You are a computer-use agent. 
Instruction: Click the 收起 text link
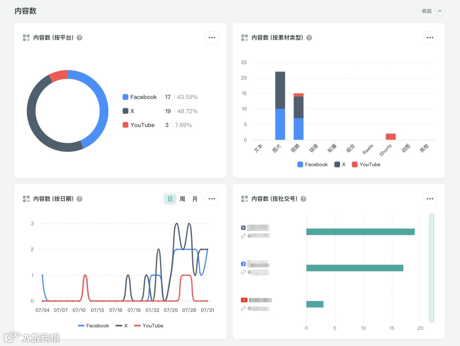click(426, 11)
